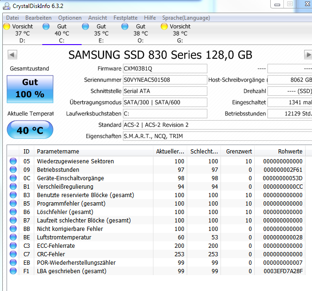Click status icon of row 05 Wiederzugewiesene Sektoren

(x=13, y=161)
